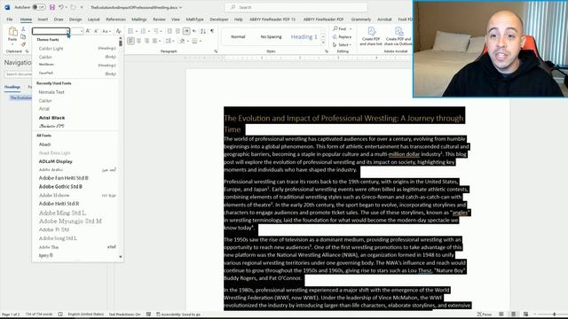Switch to the Design tab
The width and height of the screenshot is (568, 319).
point(75,19)
